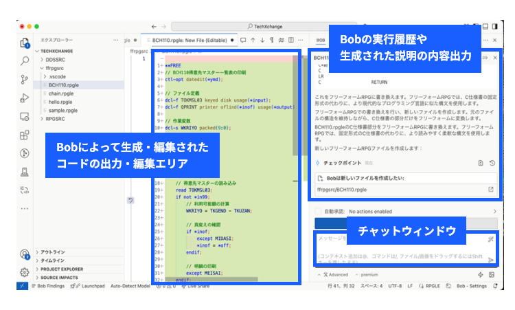This screenshot has height=310, width=515.
Task: Go back with the title bar arrow
Action: [154, 27]
